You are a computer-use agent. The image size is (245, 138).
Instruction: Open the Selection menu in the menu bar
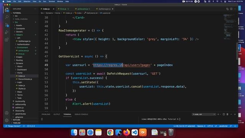(27, 2)
